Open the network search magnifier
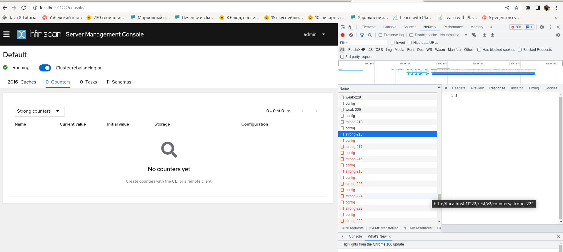The height and width of the screenshot is (252, 563). [370, 35]
